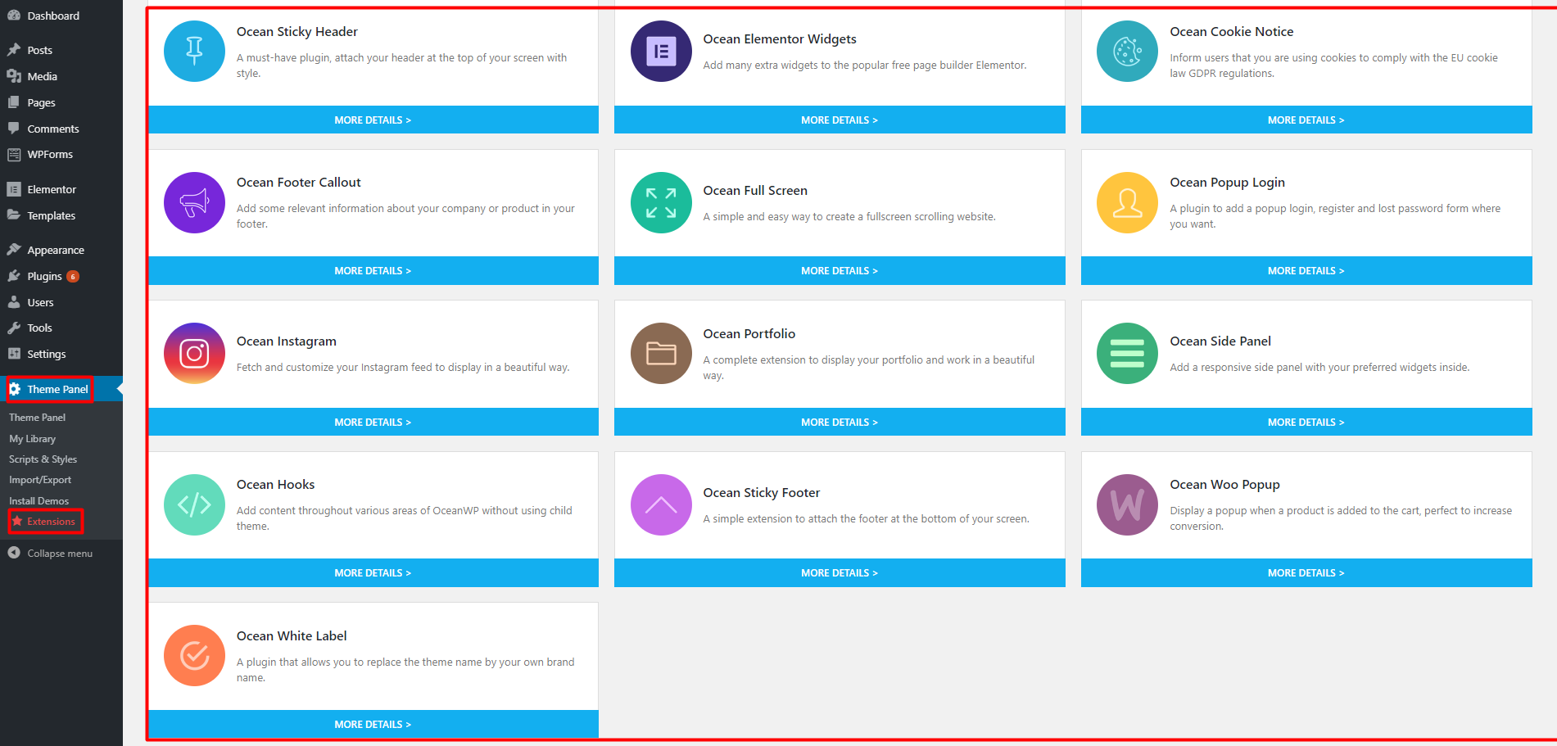Click the Ocean Side Panel bars icon
This screenshot has width=1557, height=746.
pos(1127,353)
